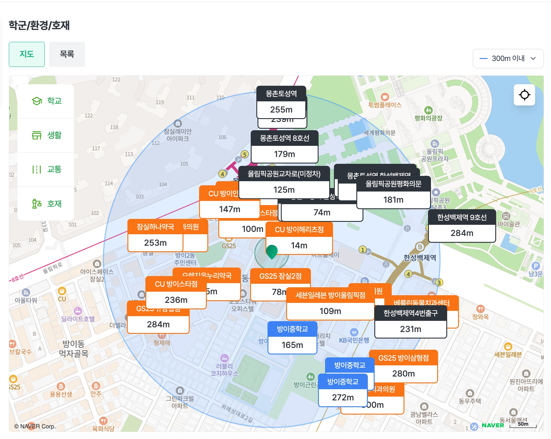
Task: Click the 남3문 parking icon
Action: pyautogui.click(x=536, y=266)
